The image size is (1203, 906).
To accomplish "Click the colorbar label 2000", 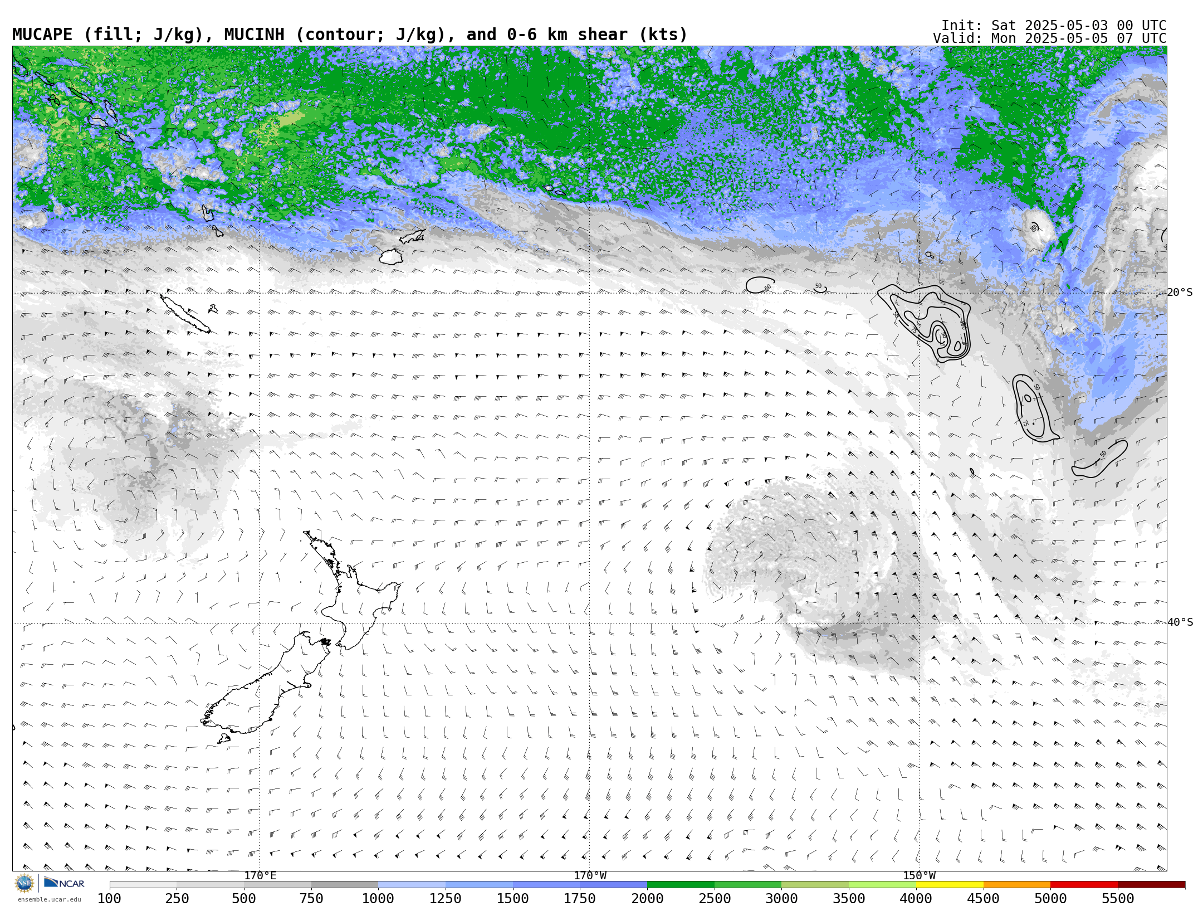I will (x=647, y=898).
